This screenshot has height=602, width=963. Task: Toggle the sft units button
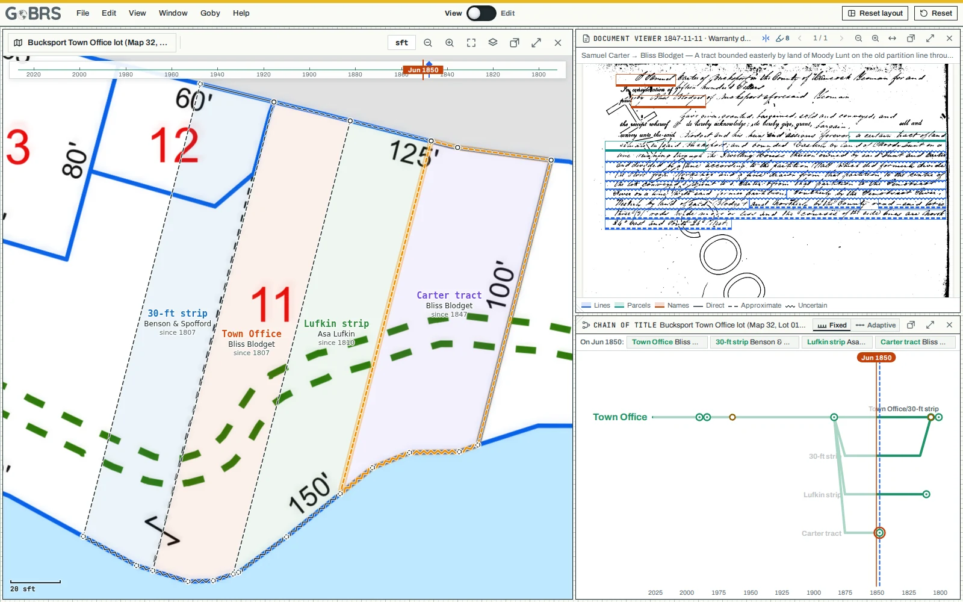[401, 43]
